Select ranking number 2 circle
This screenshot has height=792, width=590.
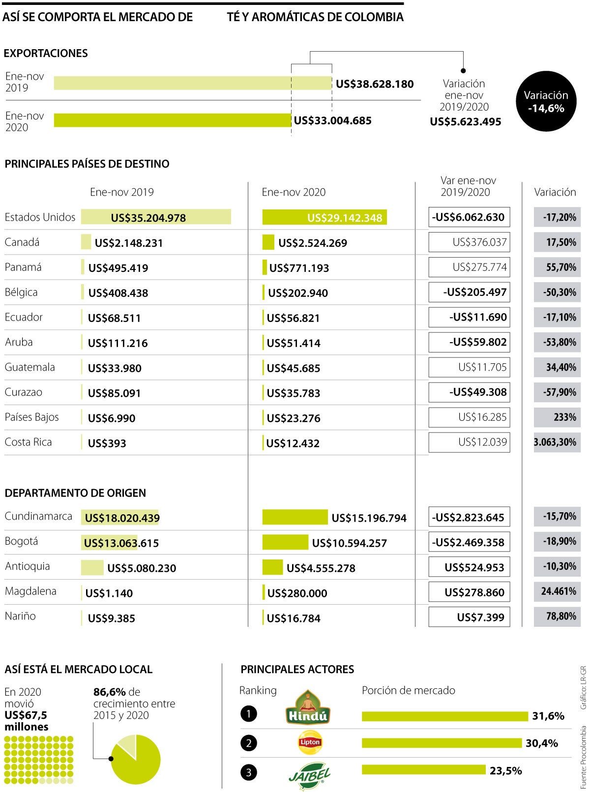pyautogui.click(x=248, y=743)
